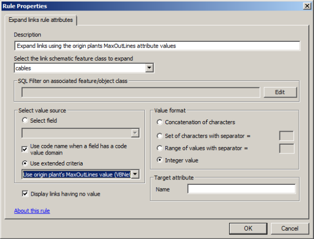Select Use extended criteria radio button
Viewport: 314px width, 239px height.
(25, 163)
